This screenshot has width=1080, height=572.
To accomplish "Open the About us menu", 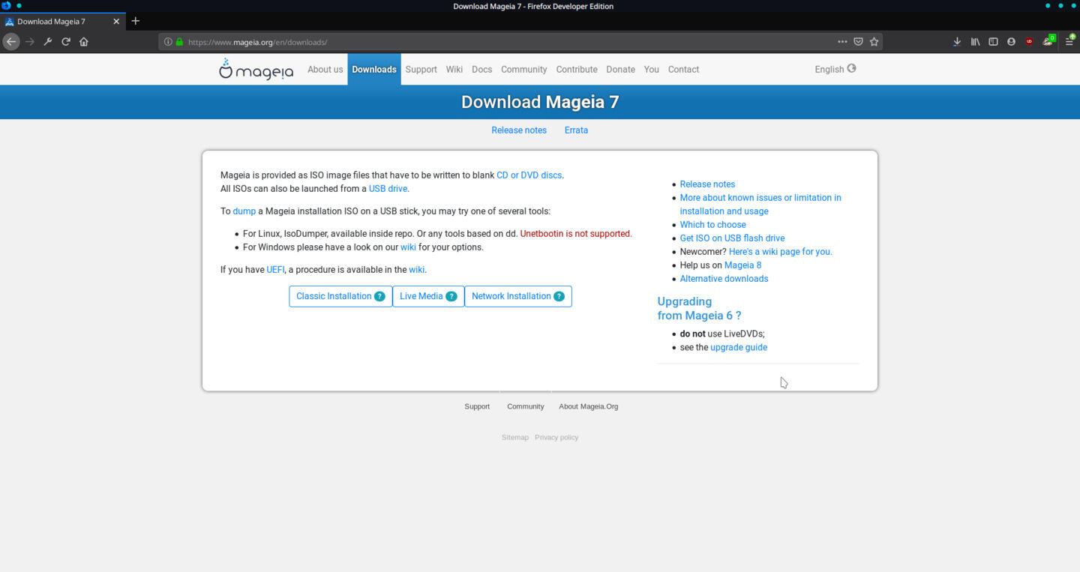I will click(325, 69).
